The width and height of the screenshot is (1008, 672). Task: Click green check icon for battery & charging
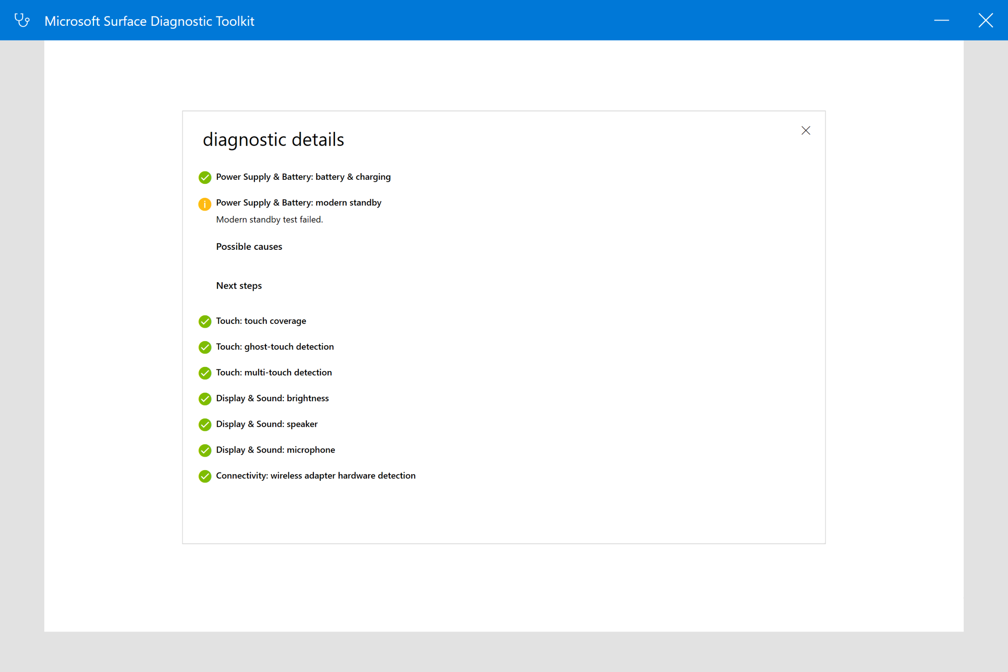pos(205,177)
